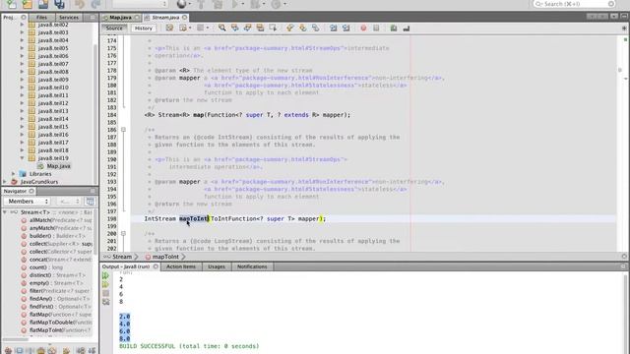This screenshot has width=630, height=354.
Task: Collapse the Javadoc fold at line 200
Action: [123, 234]
